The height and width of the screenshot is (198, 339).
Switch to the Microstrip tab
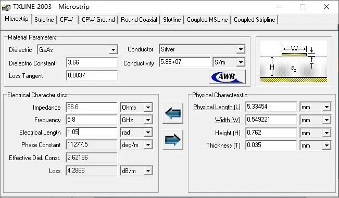pyautogui.click(x=17, y=19)
